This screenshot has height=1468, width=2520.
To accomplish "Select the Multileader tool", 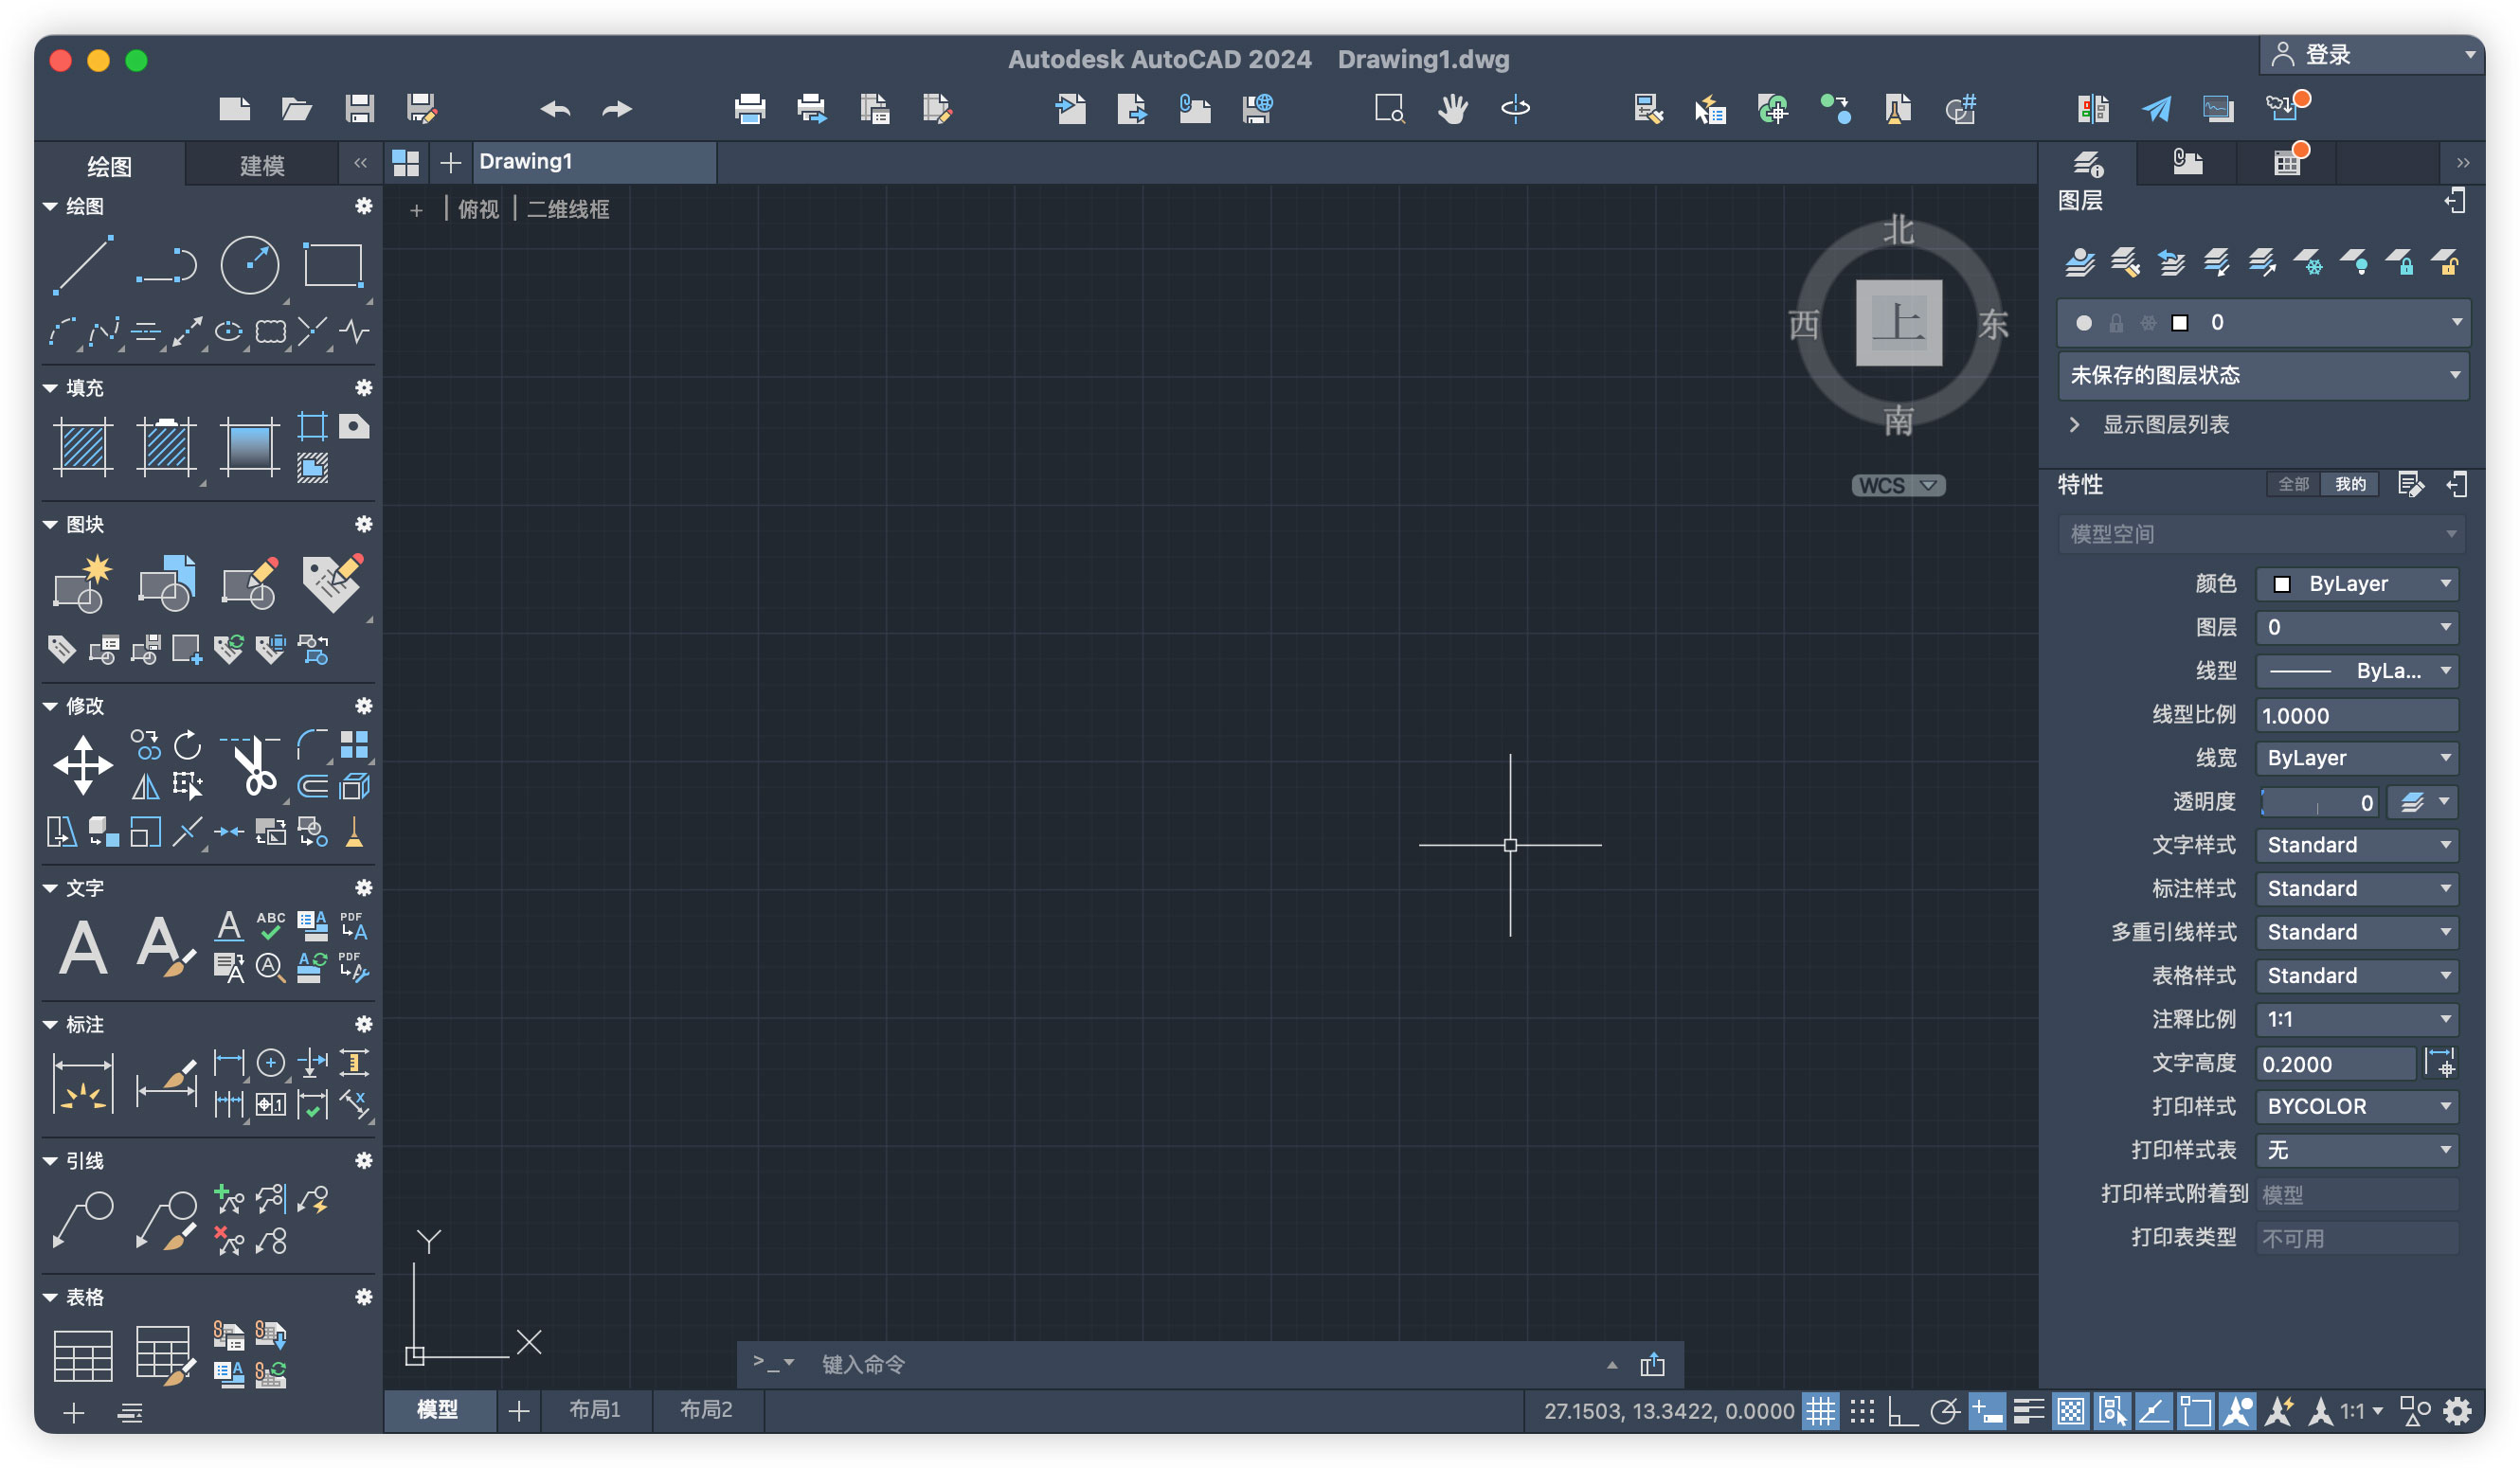I will [83, 1220].
